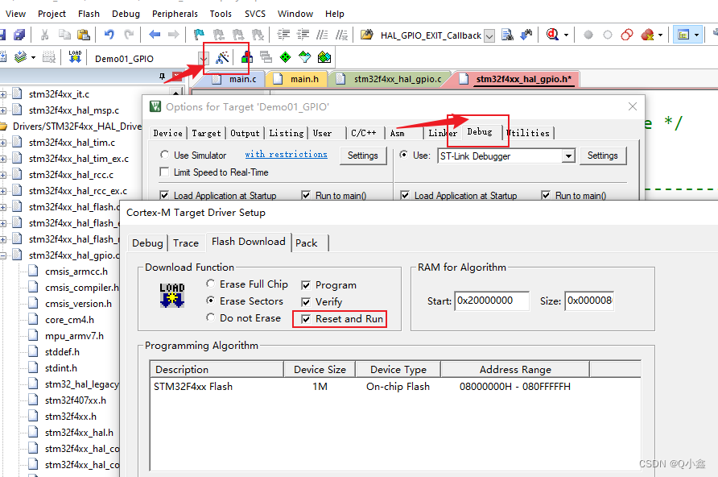
Task: Click the Indent Selection icon
Action: click(283, 35)
